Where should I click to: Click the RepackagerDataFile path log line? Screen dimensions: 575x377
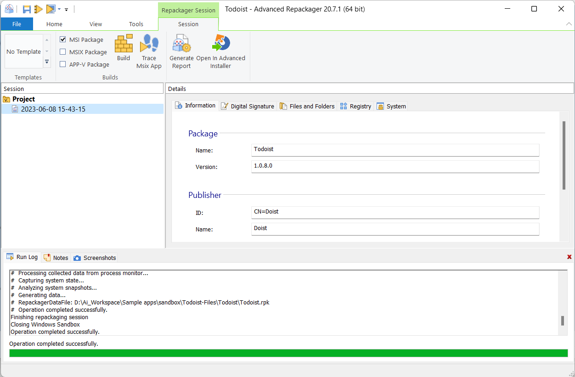pyautogui.click(x=140, y=303)
